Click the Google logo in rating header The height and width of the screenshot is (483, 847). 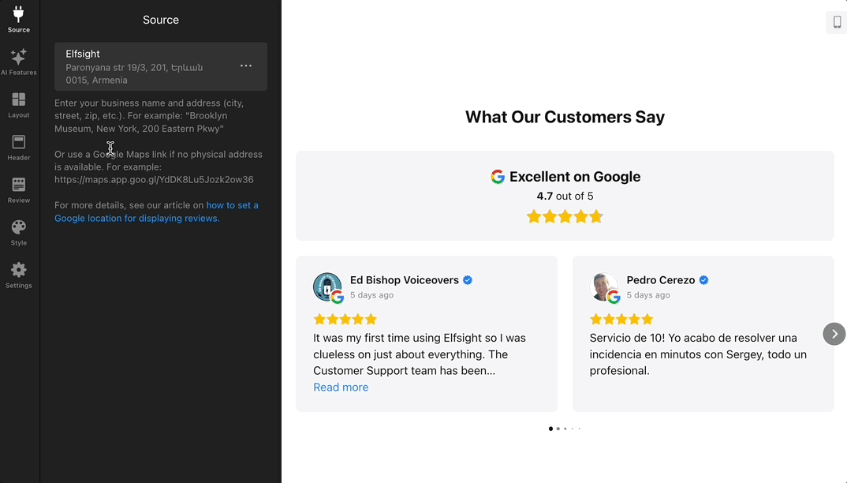point(498,177)
